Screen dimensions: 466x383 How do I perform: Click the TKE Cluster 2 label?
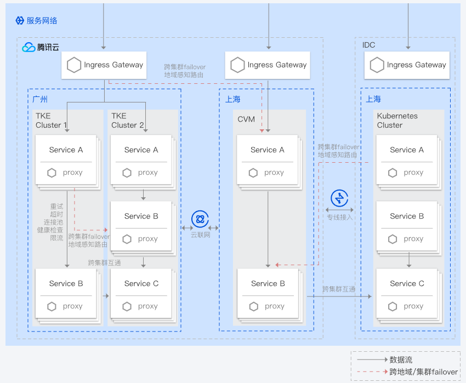[x=128, y=121]
